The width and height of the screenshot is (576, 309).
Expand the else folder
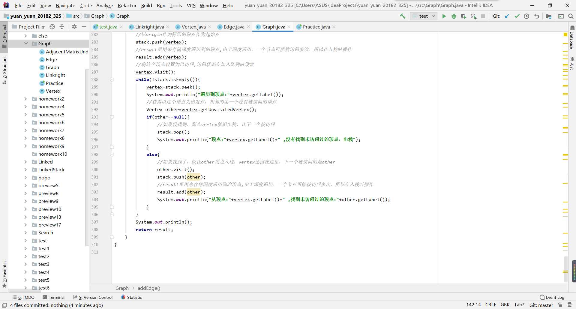(x=26, y=36)
